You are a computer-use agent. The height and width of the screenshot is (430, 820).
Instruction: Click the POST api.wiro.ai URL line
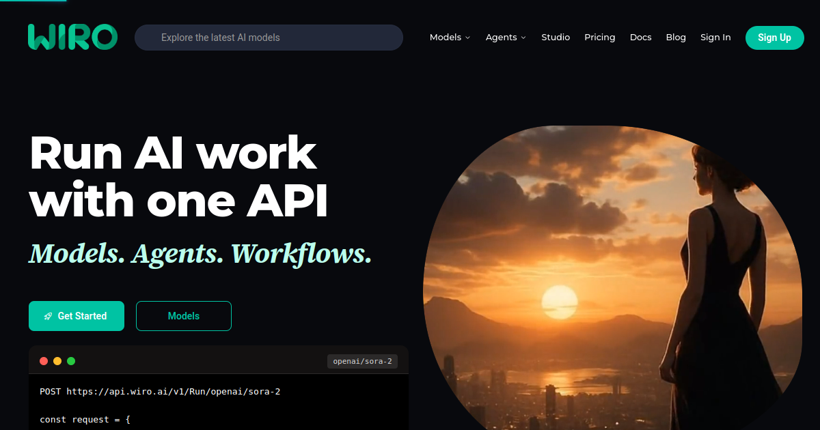click(160, 392)
